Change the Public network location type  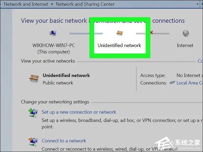pyautogui.click(x=58, y=83)
